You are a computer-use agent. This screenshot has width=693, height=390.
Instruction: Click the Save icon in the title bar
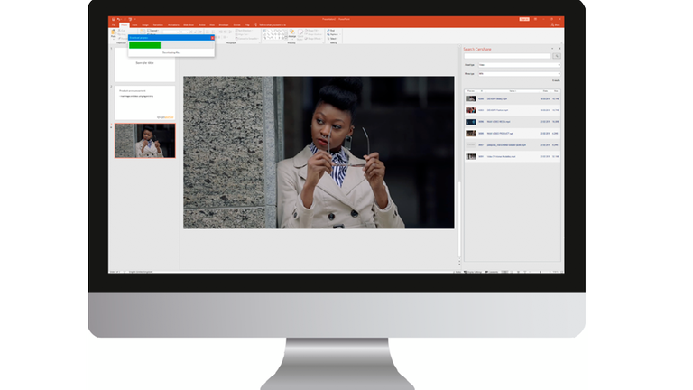point(114,19)
